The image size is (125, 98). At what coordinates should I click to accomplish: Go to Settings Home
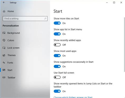pyautogui.click(x=11, y=11)
